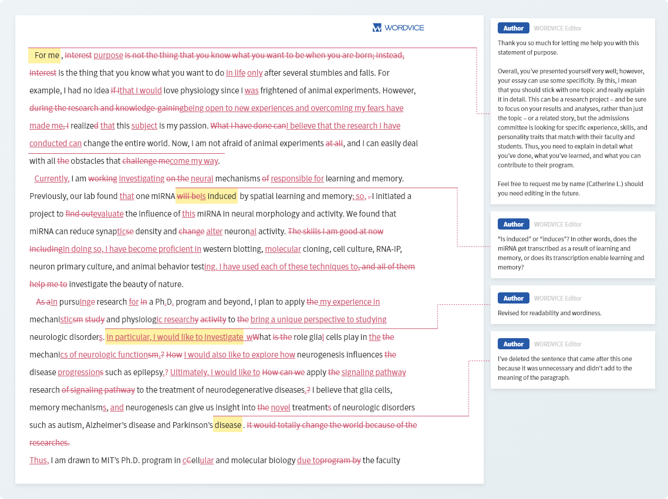
Task: Click the Author badge on the readability comment
Action: [513, 298]
